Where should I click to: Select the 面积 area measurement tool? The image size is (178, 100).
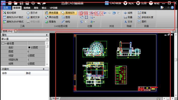(142, 22)
